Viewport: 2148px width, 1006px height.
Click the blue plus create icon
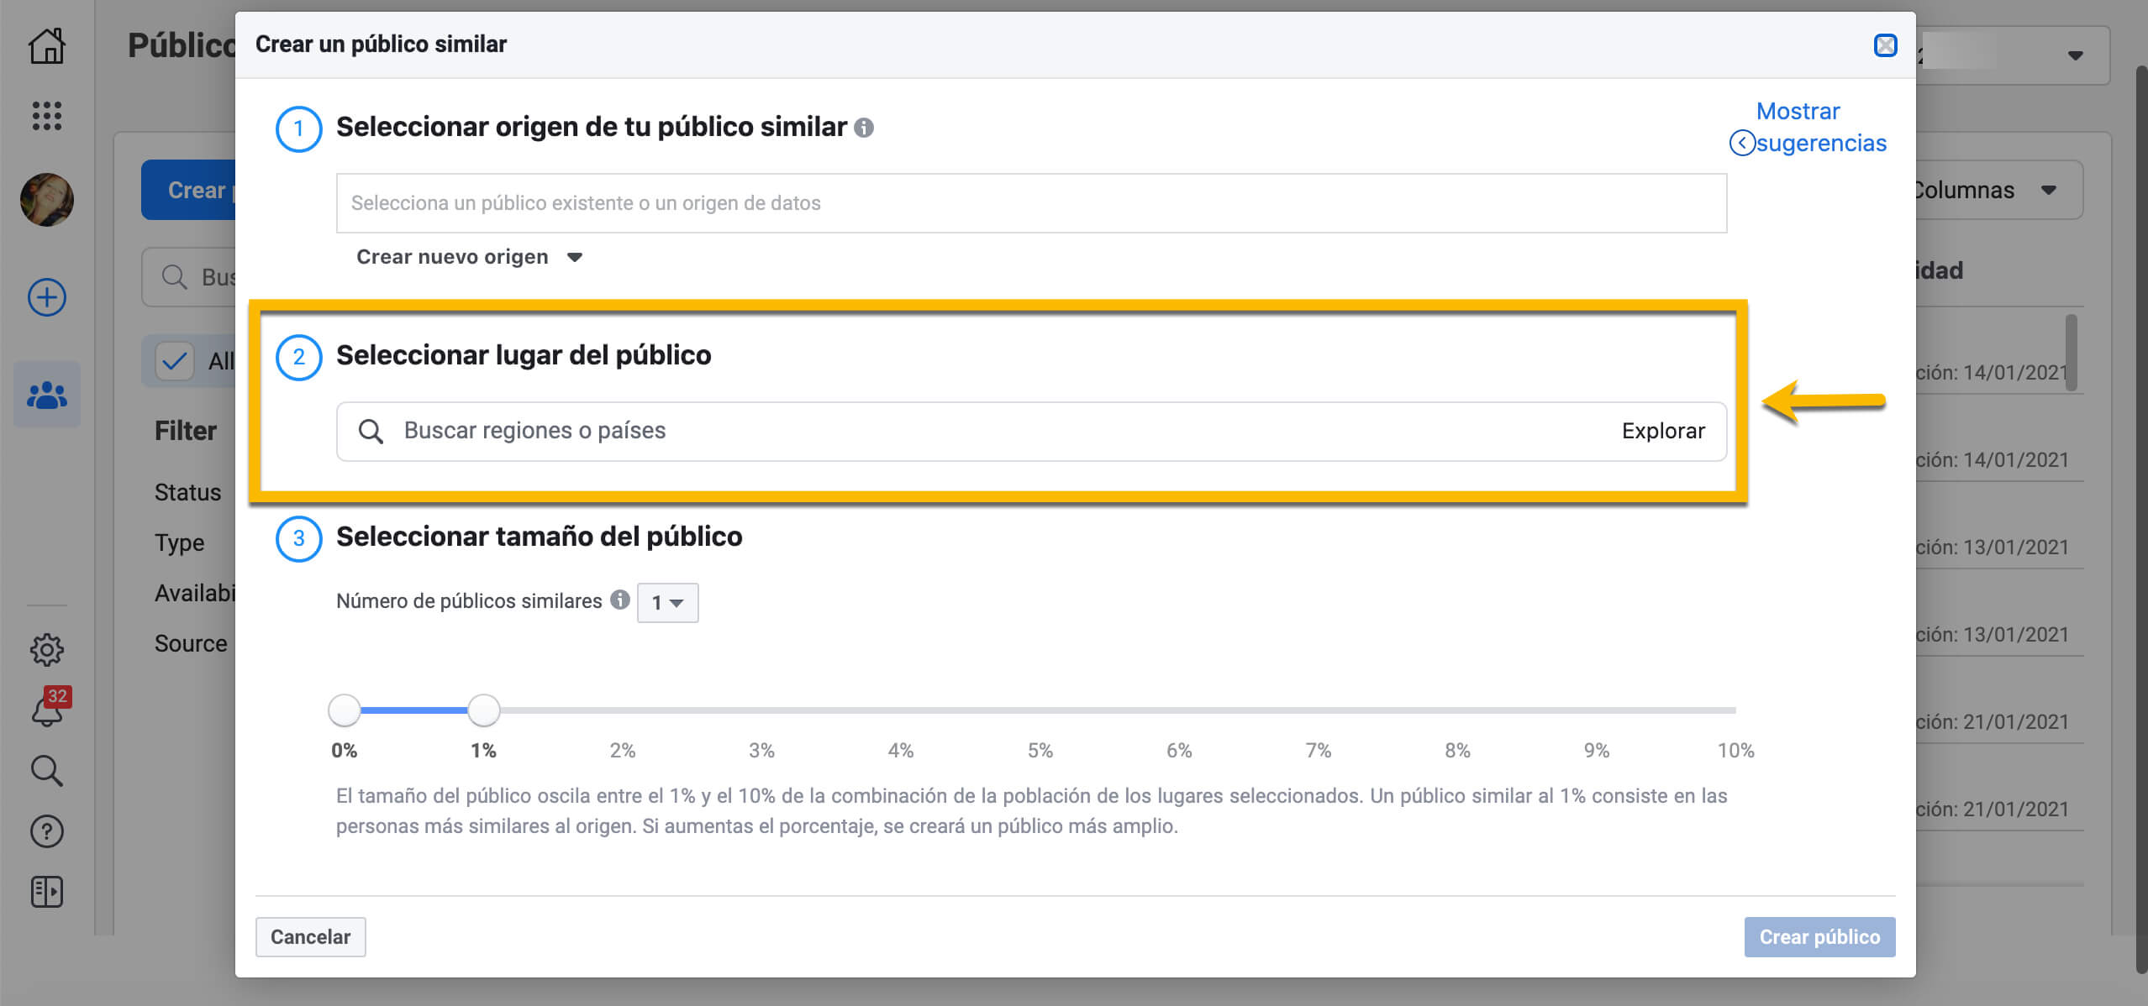pos(47,297)
